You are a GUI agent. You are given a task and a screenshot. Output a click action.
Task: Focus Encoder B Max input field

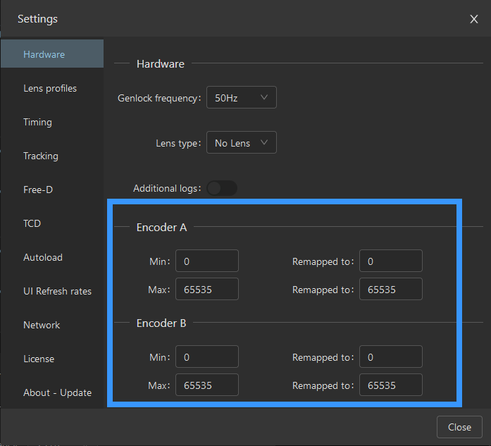[x=206, y=385]
